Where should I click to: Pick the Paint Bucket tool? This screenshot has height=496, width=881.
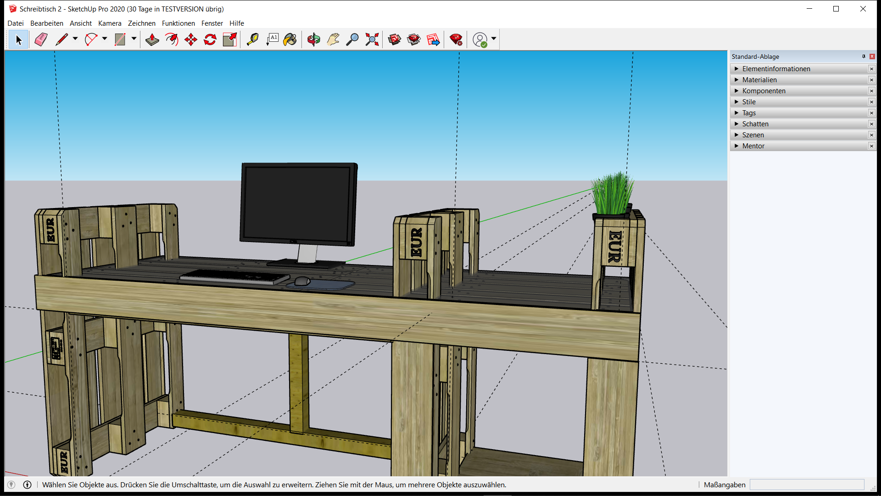[290, 39]
